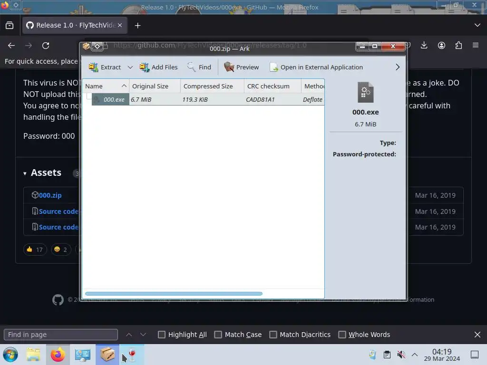Image resolution: width=487 pixels, height=365 pixels.
Task: Click the horizontal scrollbar in Ark file list
Action: tap(174, 294)
